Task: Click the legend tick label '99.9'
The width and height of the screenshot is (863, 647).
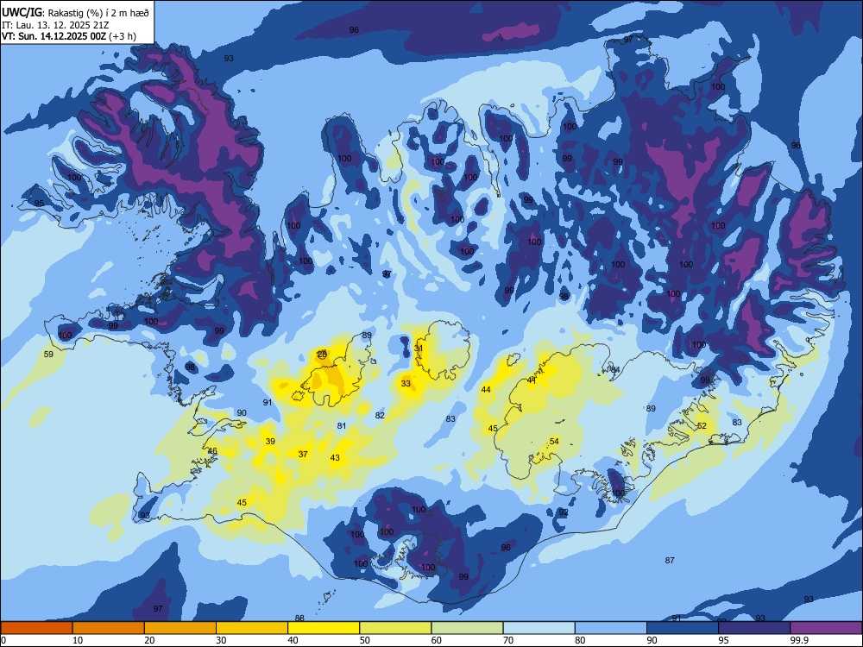Action: pos(799,640)
